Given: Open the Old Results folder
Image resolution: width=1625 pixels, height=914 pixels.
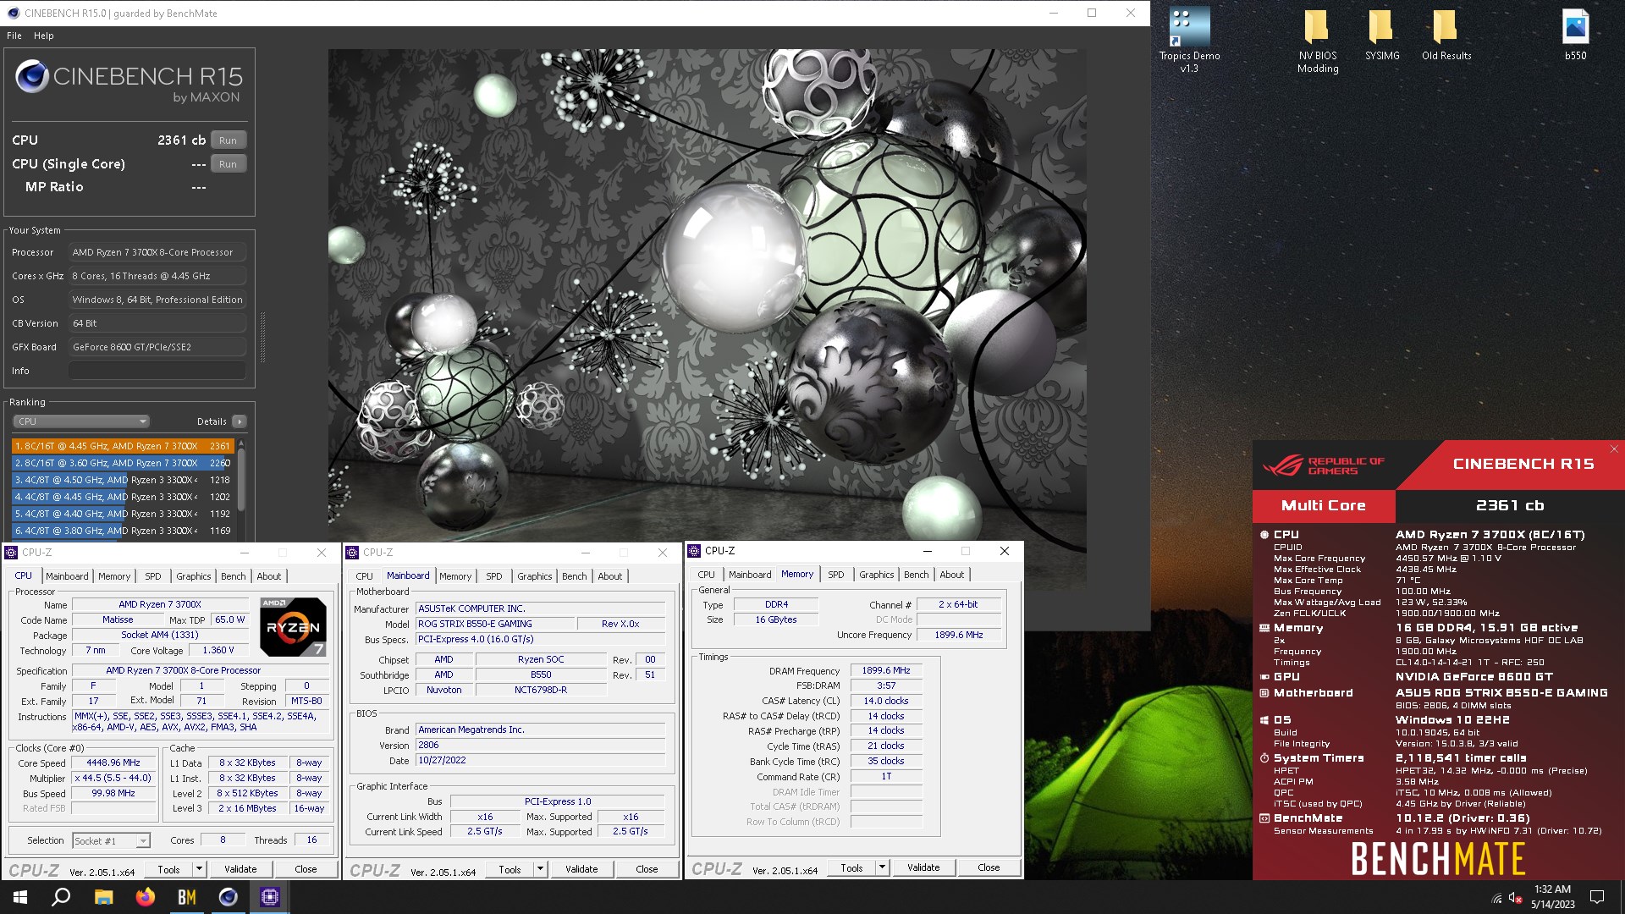Looking at the screenshot, I should tap(1446, 34).
